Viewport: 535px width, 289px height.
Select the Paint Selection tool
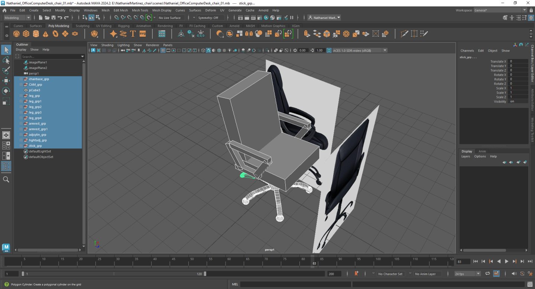pos(6,70)
